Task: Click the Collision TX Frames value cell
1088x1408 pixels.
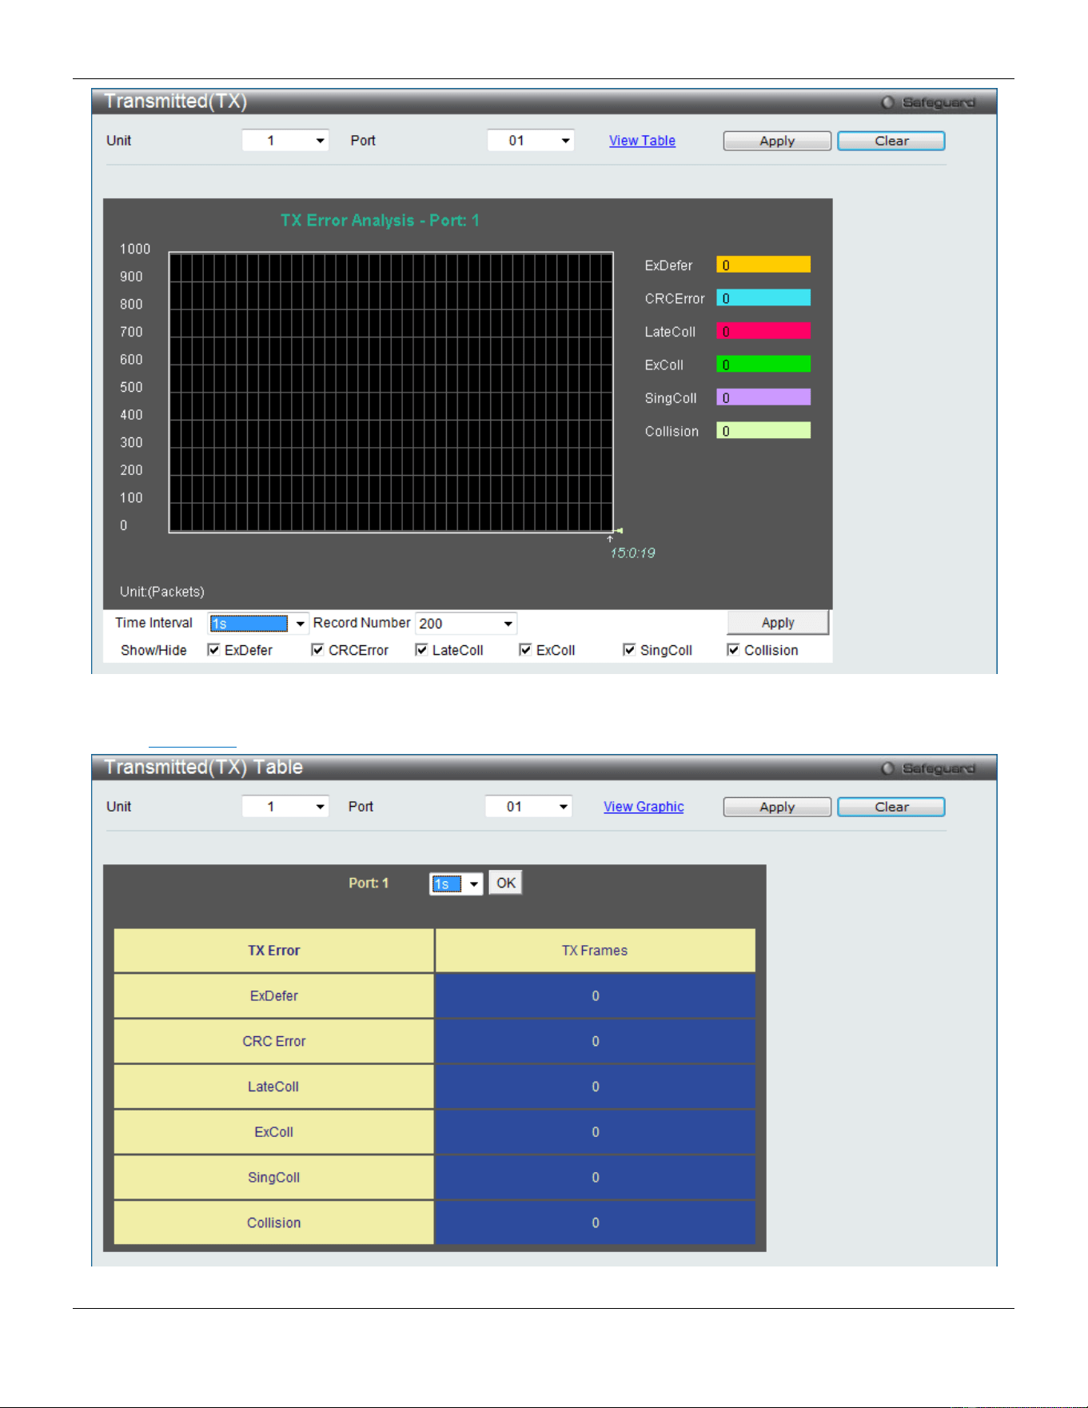Action: coord(595,1223)
